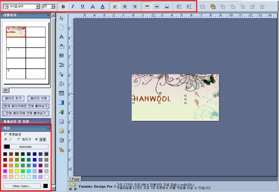279x192 pixels.
Task: Toggle underline text formatting
Action: tap(82, 7)
